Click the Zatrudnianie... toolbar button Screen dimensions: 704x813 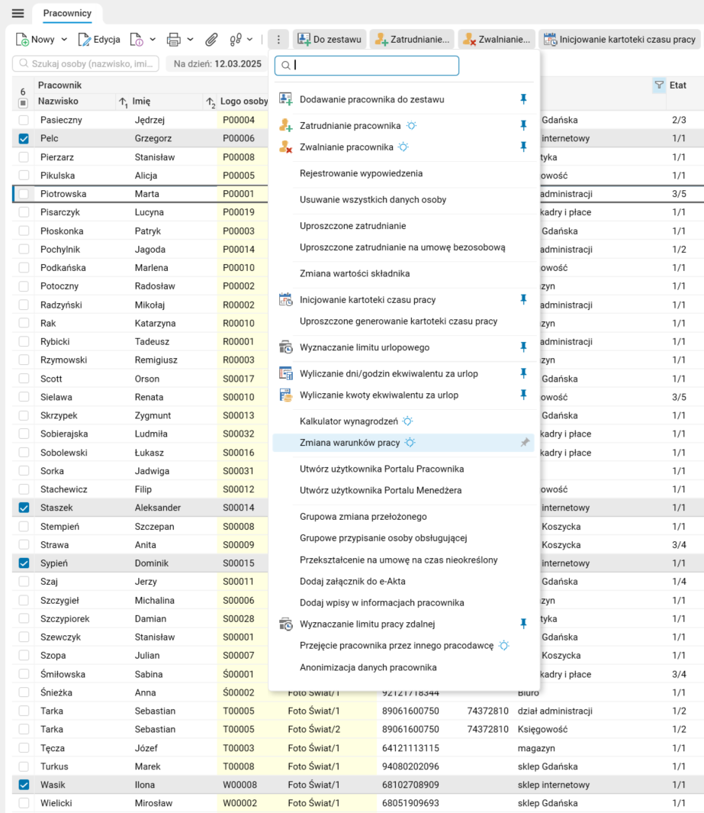tap(413, 40)
